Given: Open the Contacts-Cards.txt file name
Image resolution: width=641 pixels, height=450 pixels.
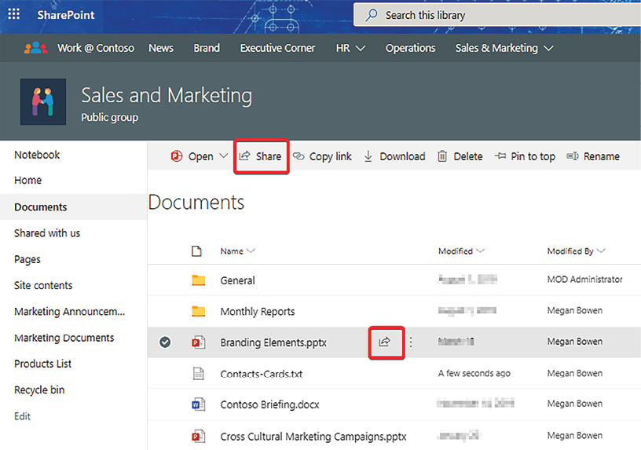Looking at the screenshot, I should pos(262,374).
